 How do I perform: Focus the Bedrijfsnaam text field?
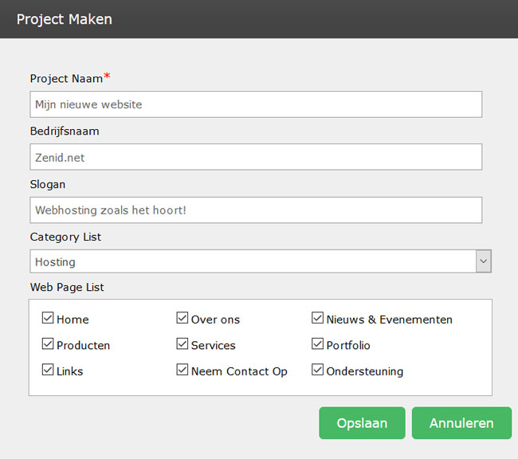[256, 157]
